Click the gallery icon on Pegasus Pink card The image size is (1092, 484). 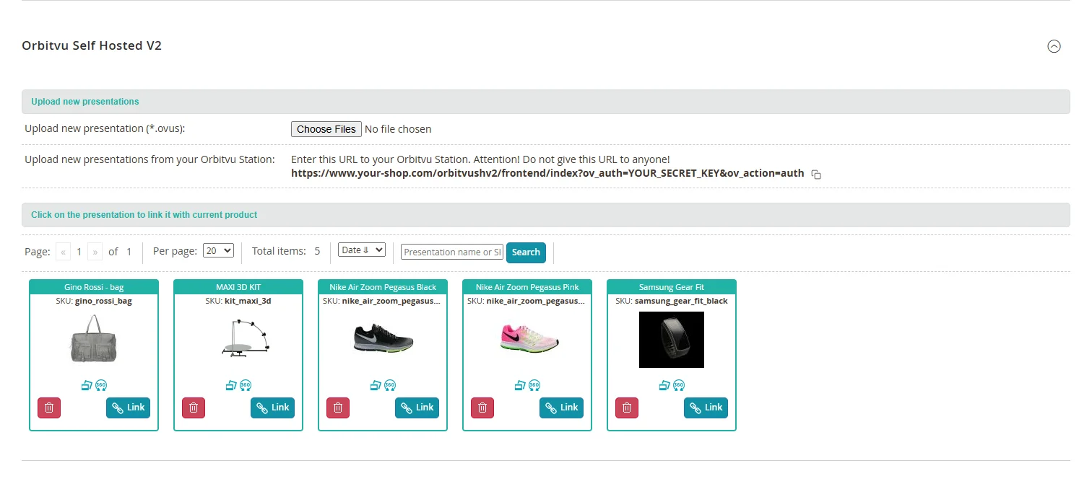pos(520,385)
